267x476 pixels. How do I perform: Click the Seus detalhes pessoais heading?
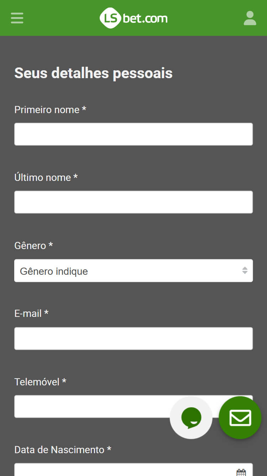(93, 73)
